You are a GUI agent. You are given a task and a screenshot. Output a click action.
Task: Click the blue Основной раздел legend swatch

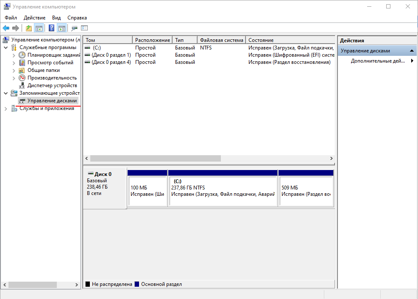point(137,284)
